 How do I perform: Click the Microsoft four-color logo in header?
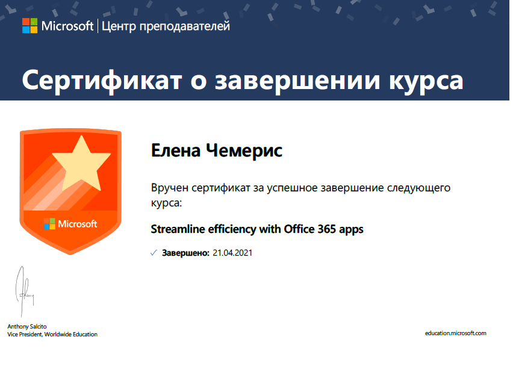30,25
